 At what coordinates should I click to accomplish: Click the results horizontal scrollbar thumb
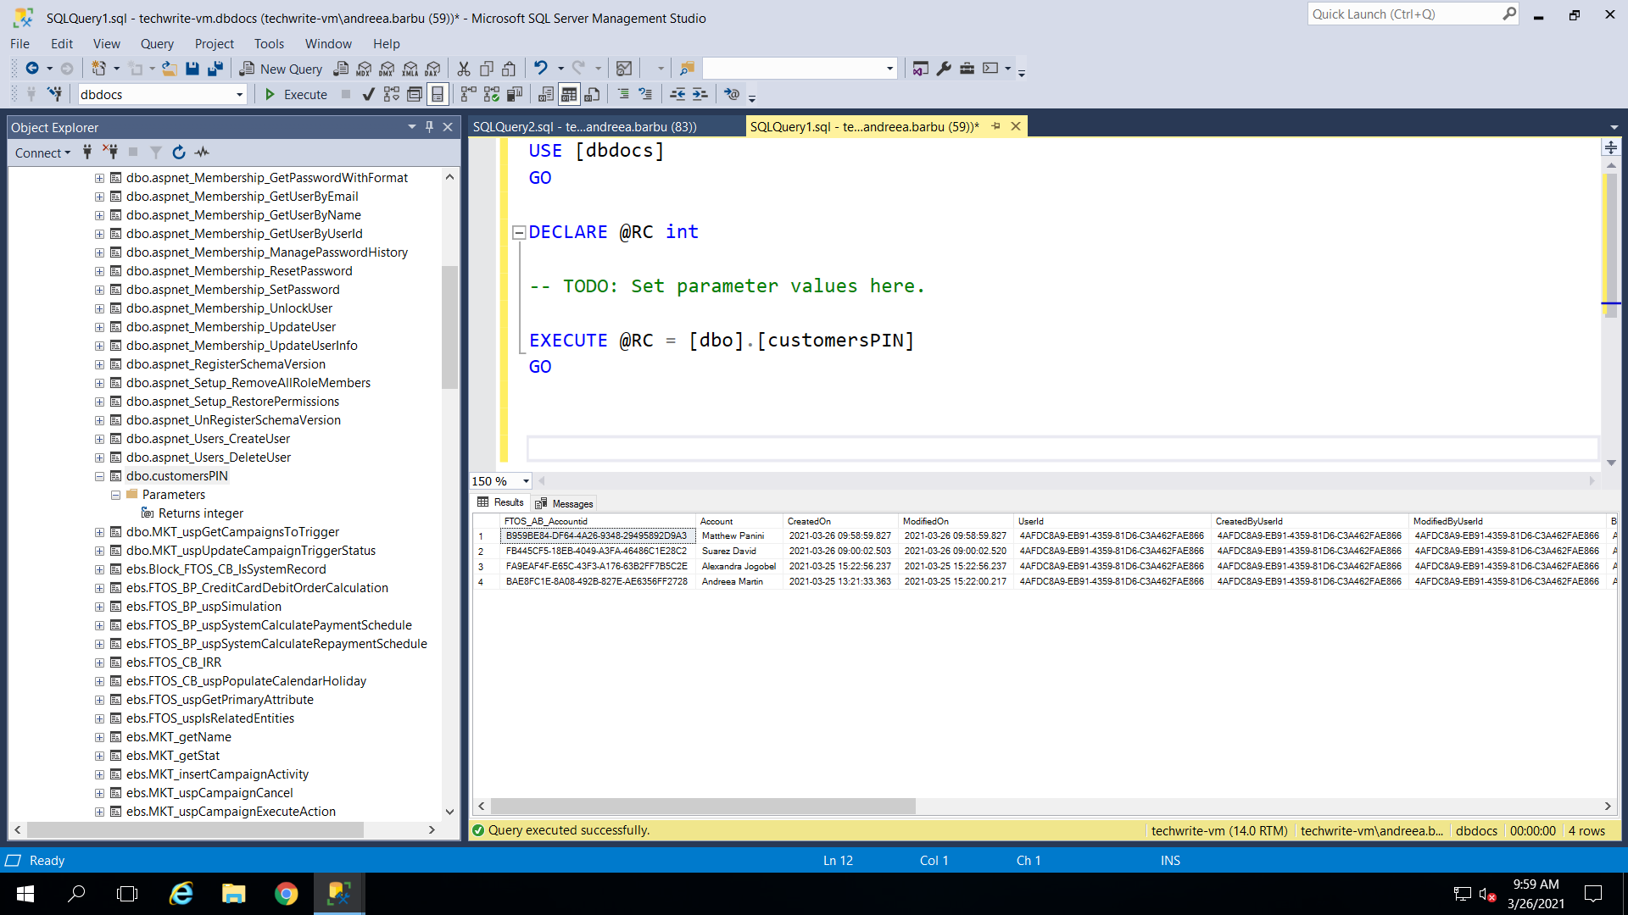(x=702, y=806)
